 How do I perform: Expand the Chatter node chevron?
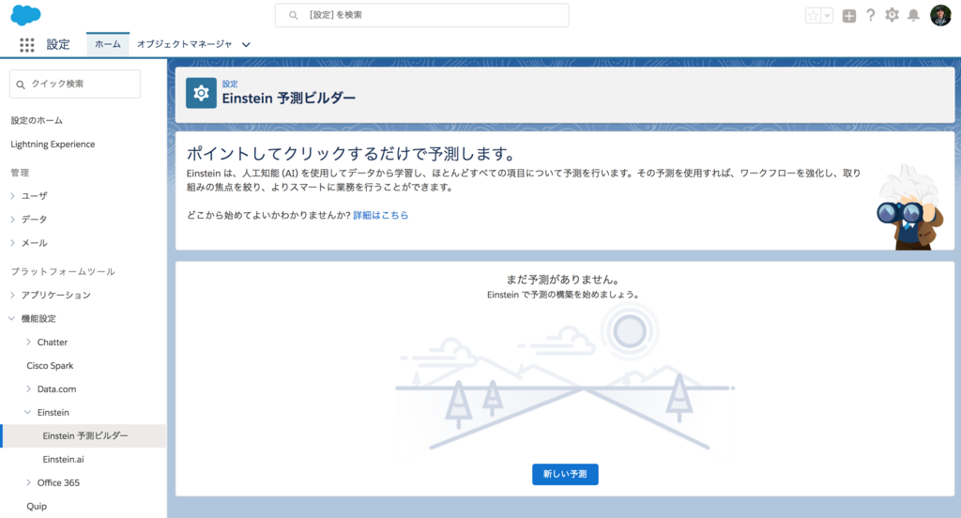click(x=28, y=343)
